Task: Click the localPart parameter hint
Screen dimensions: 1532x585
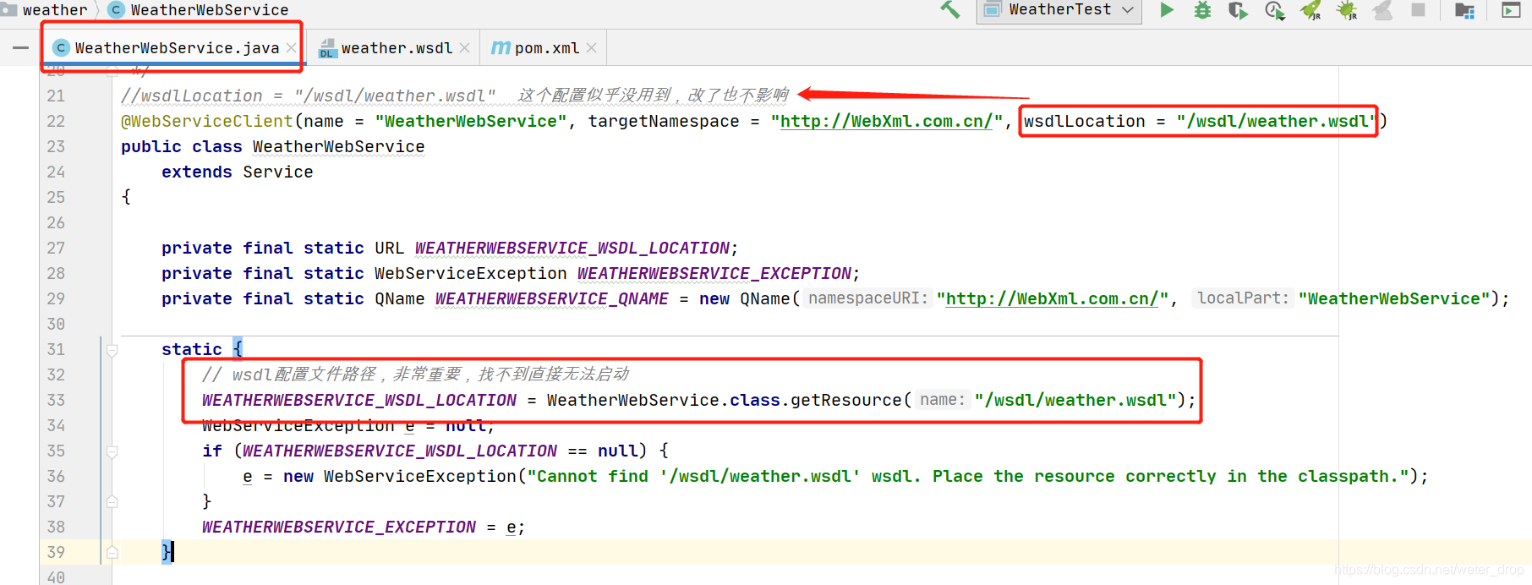Action: 1243,298
